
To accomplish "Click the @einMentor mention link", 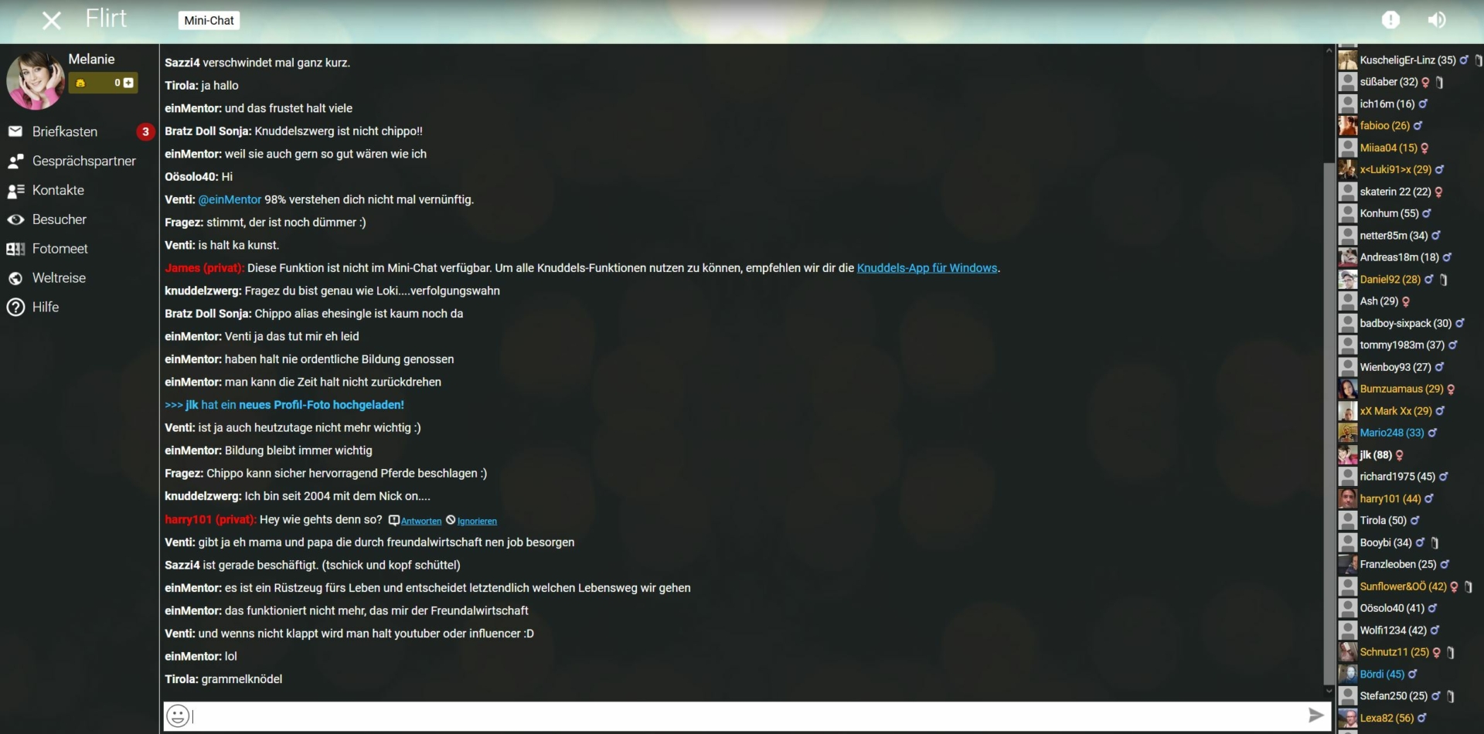I will click(x=230, y=199).
